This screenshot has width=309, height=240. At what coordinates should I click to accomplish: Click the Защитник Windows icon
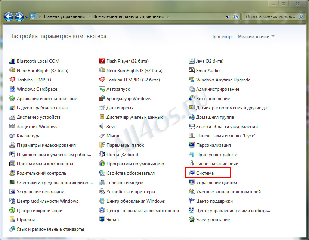pos(12,126)
